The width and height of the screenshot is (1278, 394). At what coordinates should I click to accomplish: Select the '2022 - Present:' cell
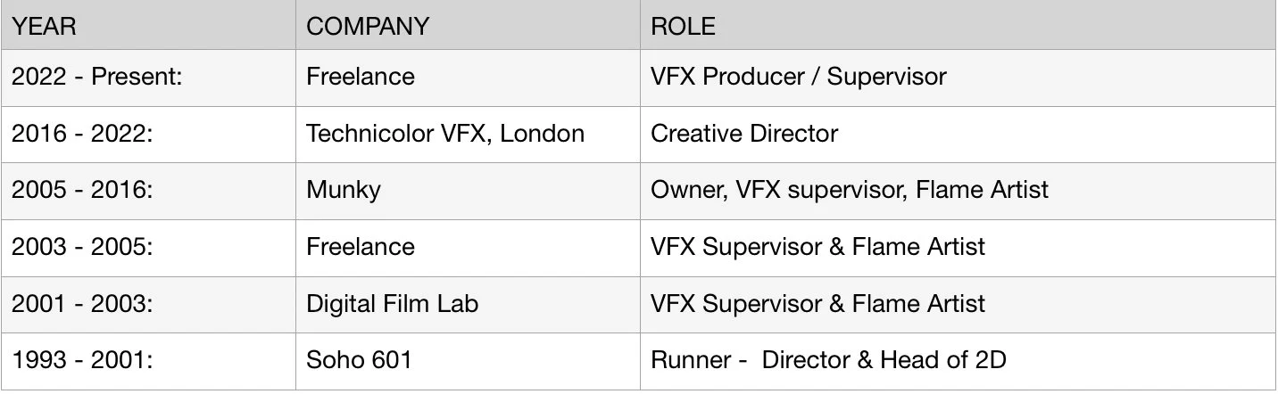point(96,77)
